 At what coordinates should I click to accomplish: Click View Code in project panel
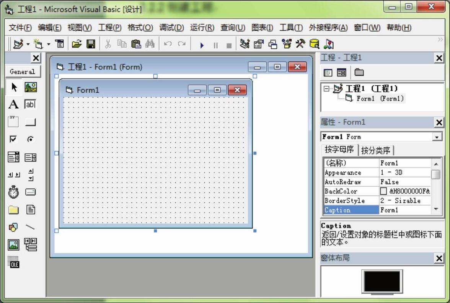(328, 73)
